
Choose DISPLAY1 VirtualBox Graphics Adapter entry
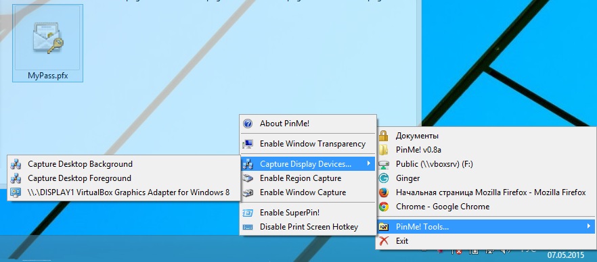tap(124, 192)
